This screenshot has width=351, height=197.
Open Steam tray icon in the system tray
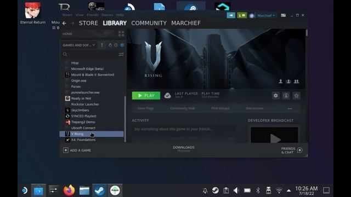pos(216,190)
